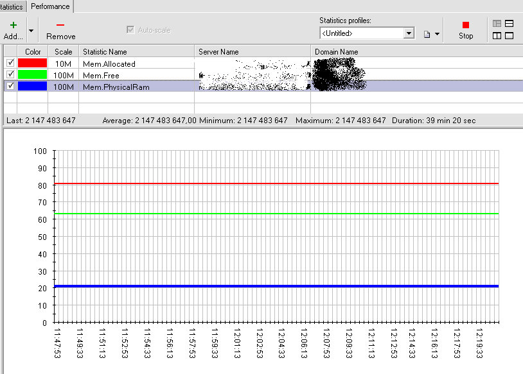Toggle the Mem.Free statistic checkbox
The height and width of the screenshot is (374, 523).
pyautogui.click(x=10, y=74)
